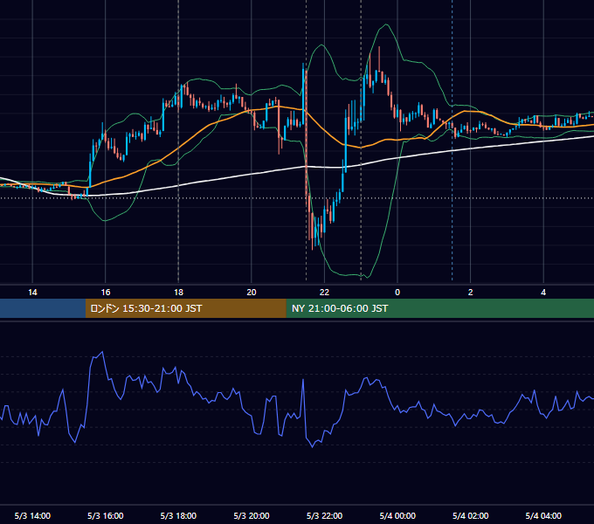Click the 16 hour label on price chart axis

tap(106, 293)
